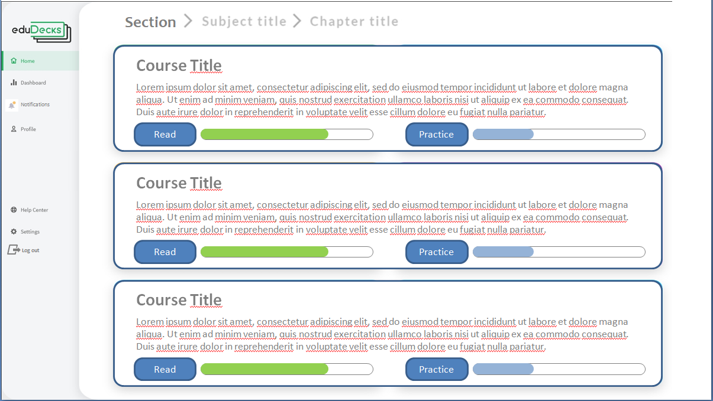713x401 pixels.
Task: Open the Dashboard menu item
Action: tap(33, 83)
